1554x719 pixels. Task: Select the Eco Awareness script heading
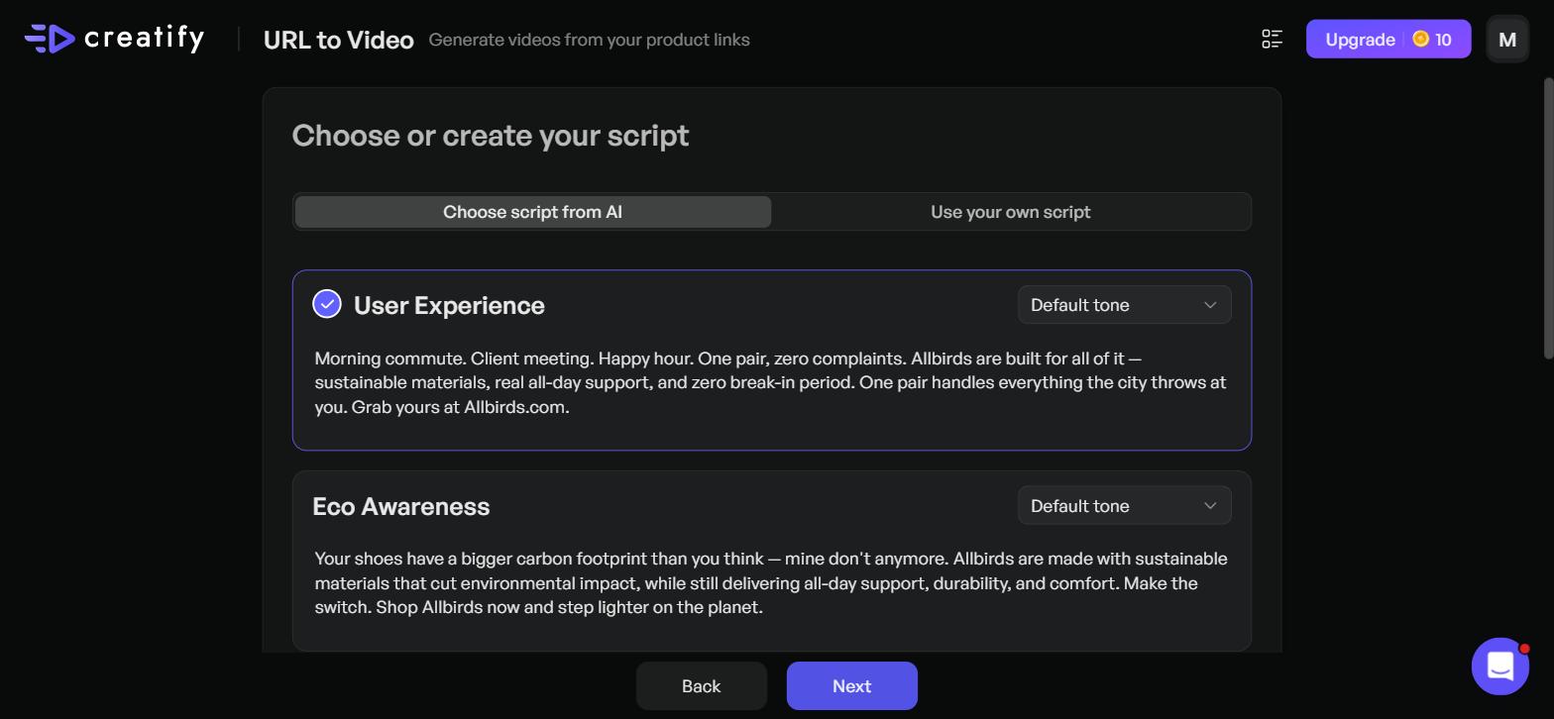[401, 506]
